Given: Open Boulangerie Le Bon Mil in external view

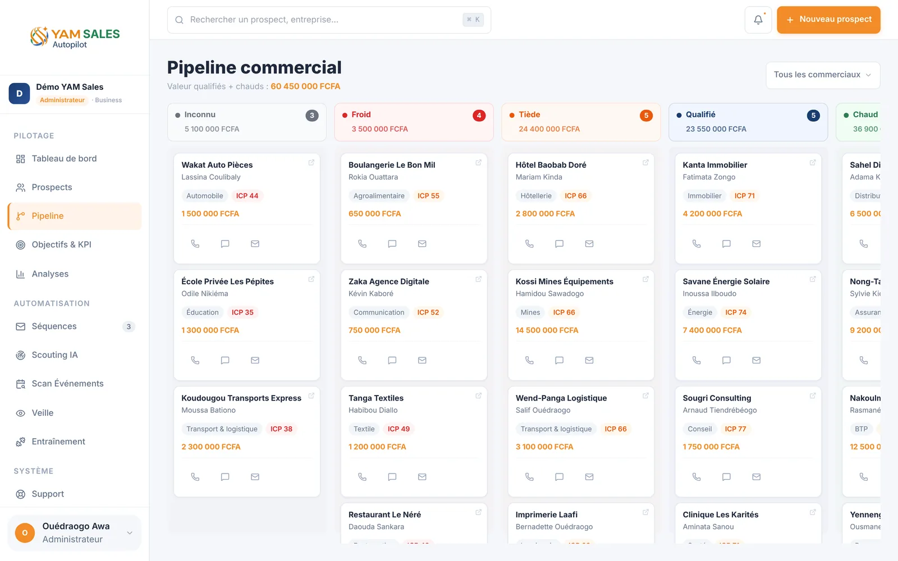Looking at the screenshot, I should 478,163.
